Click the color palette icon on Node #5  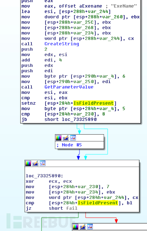tap(59, 138)
